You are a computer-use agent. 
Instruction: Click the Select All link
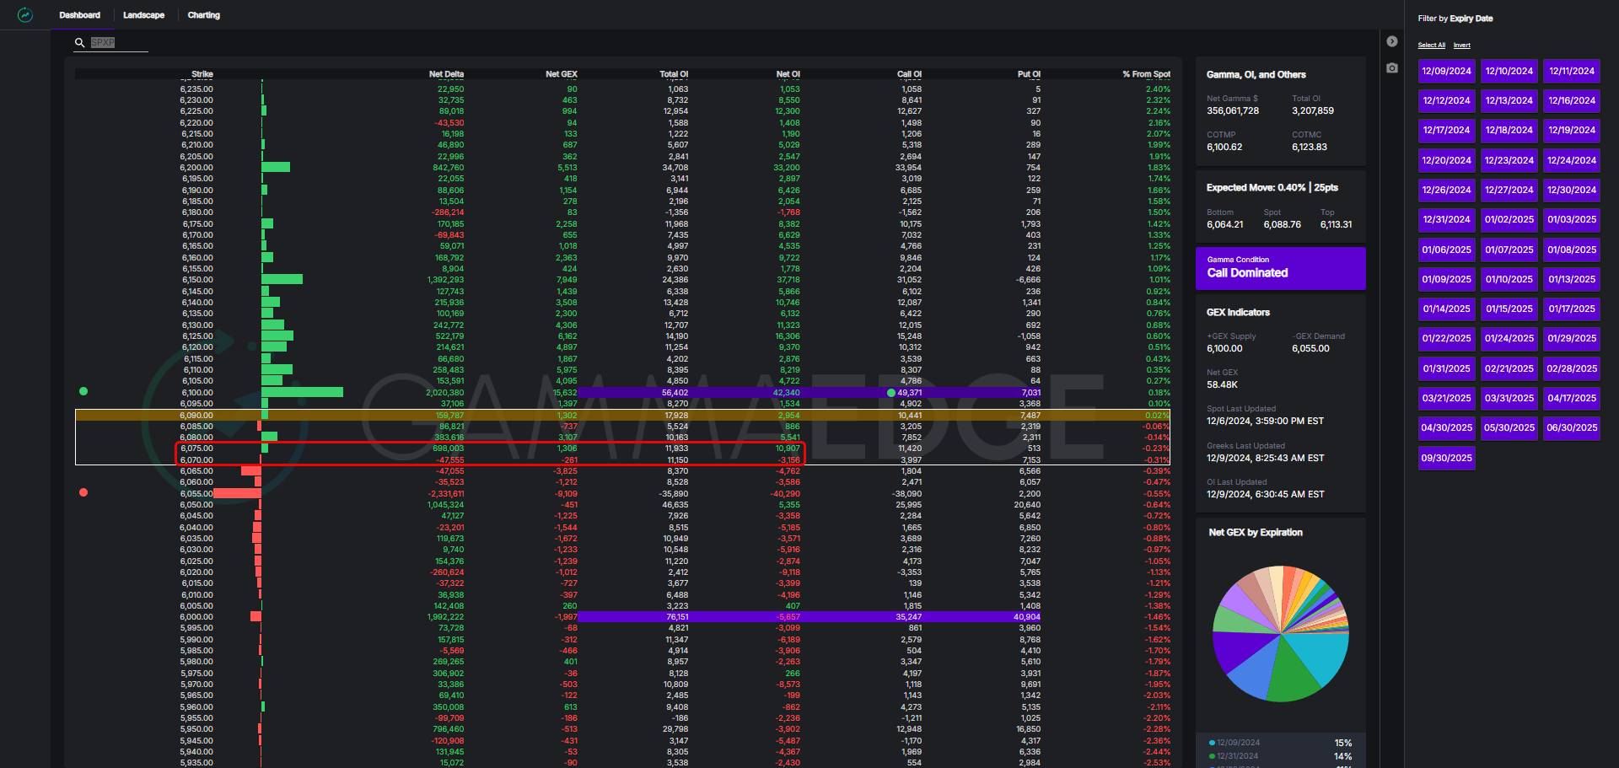pos(1431,46)
